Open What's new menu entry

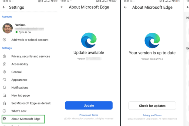click(19, 111)
